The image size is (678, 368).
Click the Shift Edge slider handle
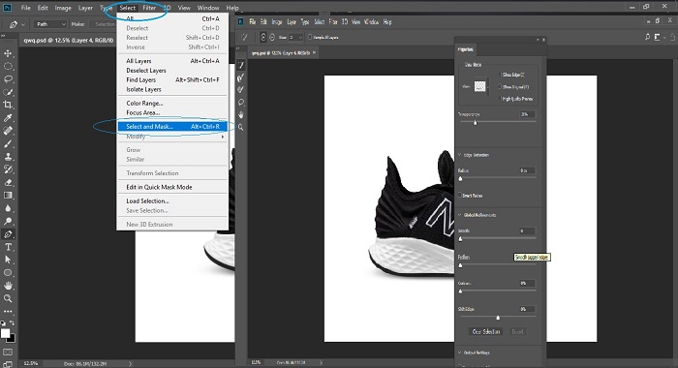[498, 318]
